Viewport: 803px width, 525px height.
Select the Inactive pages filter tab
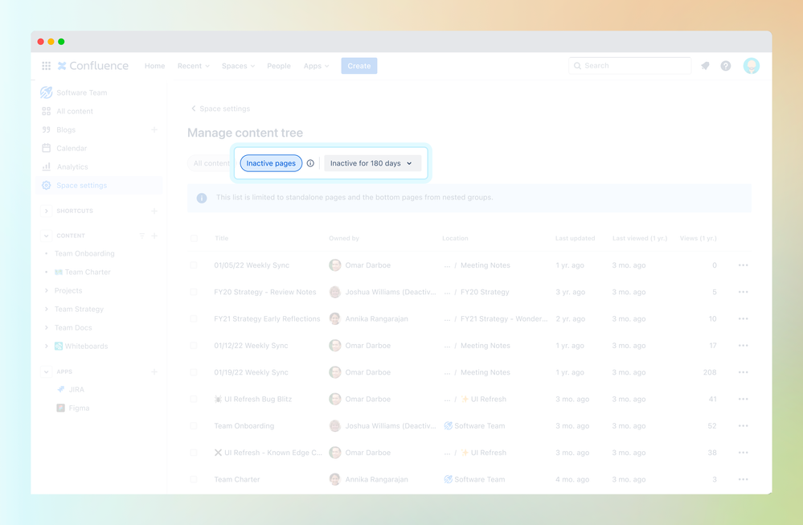click(271, 163)
